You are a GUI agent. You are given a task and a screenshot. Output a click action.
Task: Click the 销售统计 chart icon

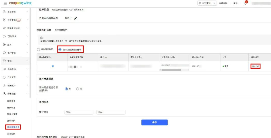[x=4, y=85]
